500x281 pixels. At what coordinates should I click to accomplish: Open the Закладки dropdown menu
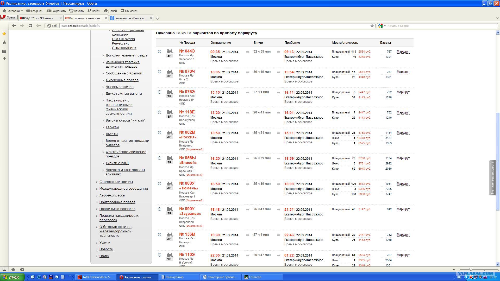point(13,11)
